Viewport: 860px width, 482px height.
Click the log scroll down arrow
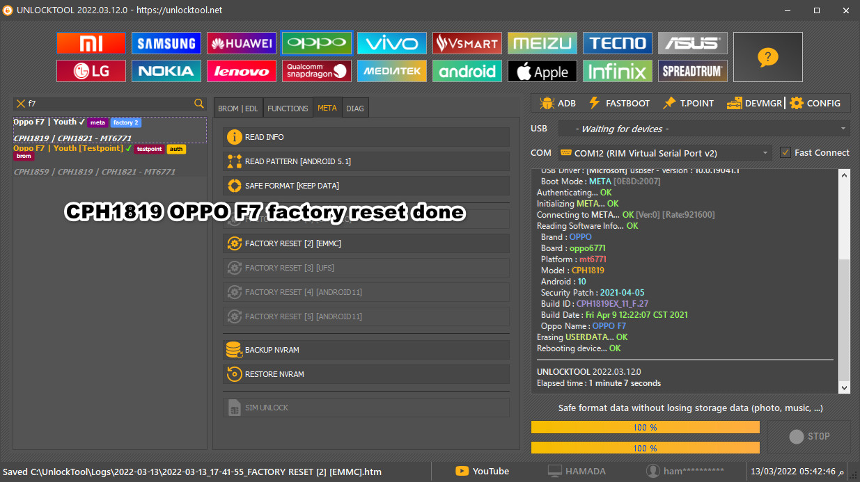click(x=845, y=387)
